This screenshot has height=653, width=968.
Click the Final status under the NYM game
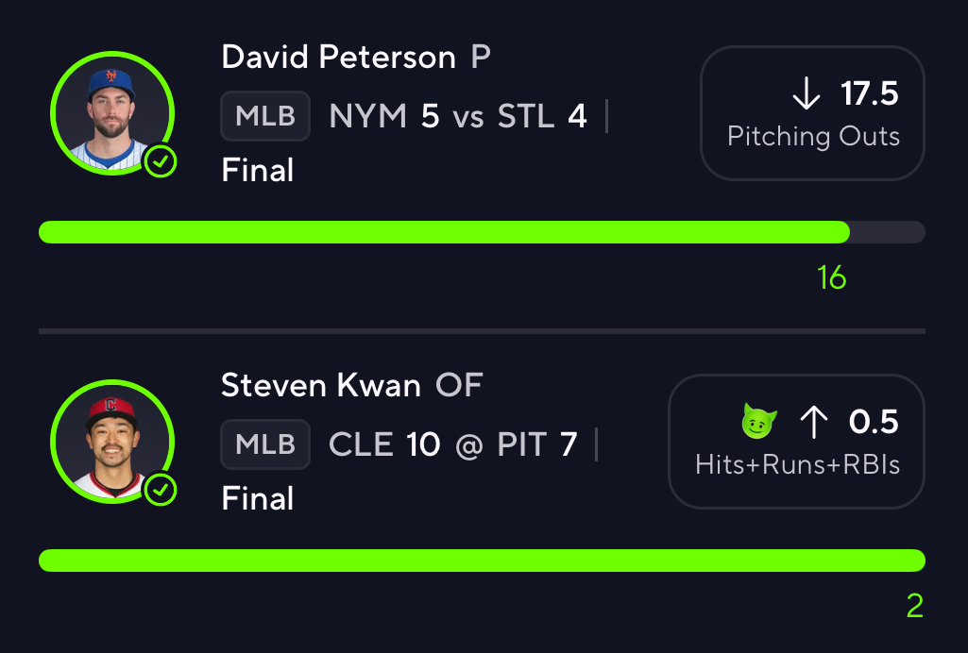(258, 170)
